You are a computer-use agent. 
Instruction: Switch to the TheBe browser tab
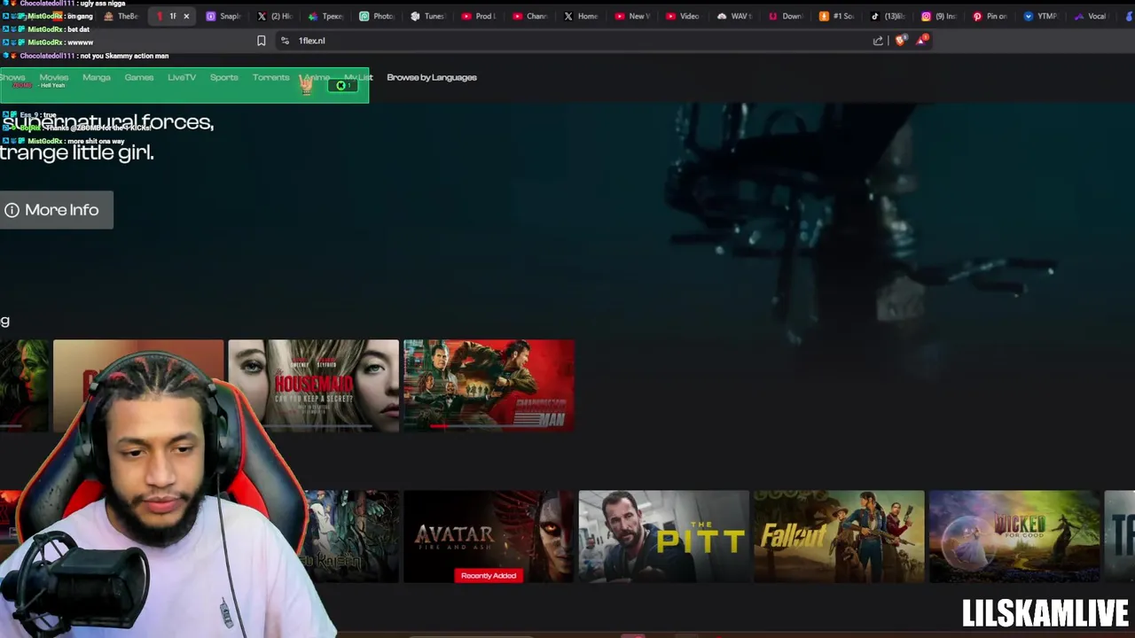pos(122,16)
